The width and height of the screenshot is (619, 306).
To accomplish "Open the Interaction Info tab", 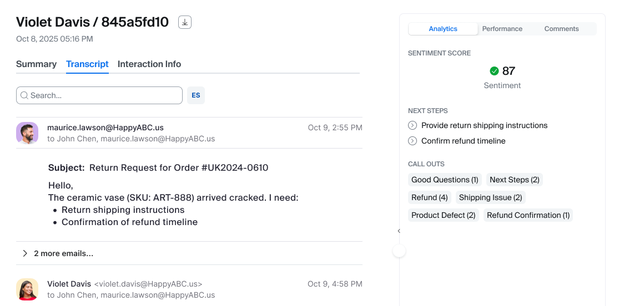I will 149,64.
